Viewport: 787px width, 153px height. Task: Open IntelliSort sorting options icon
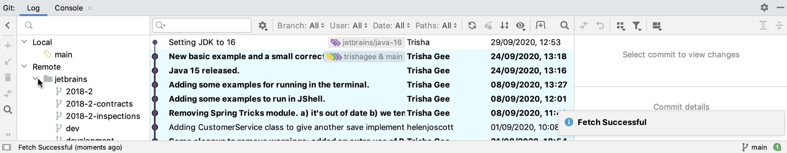click(504, 25)
